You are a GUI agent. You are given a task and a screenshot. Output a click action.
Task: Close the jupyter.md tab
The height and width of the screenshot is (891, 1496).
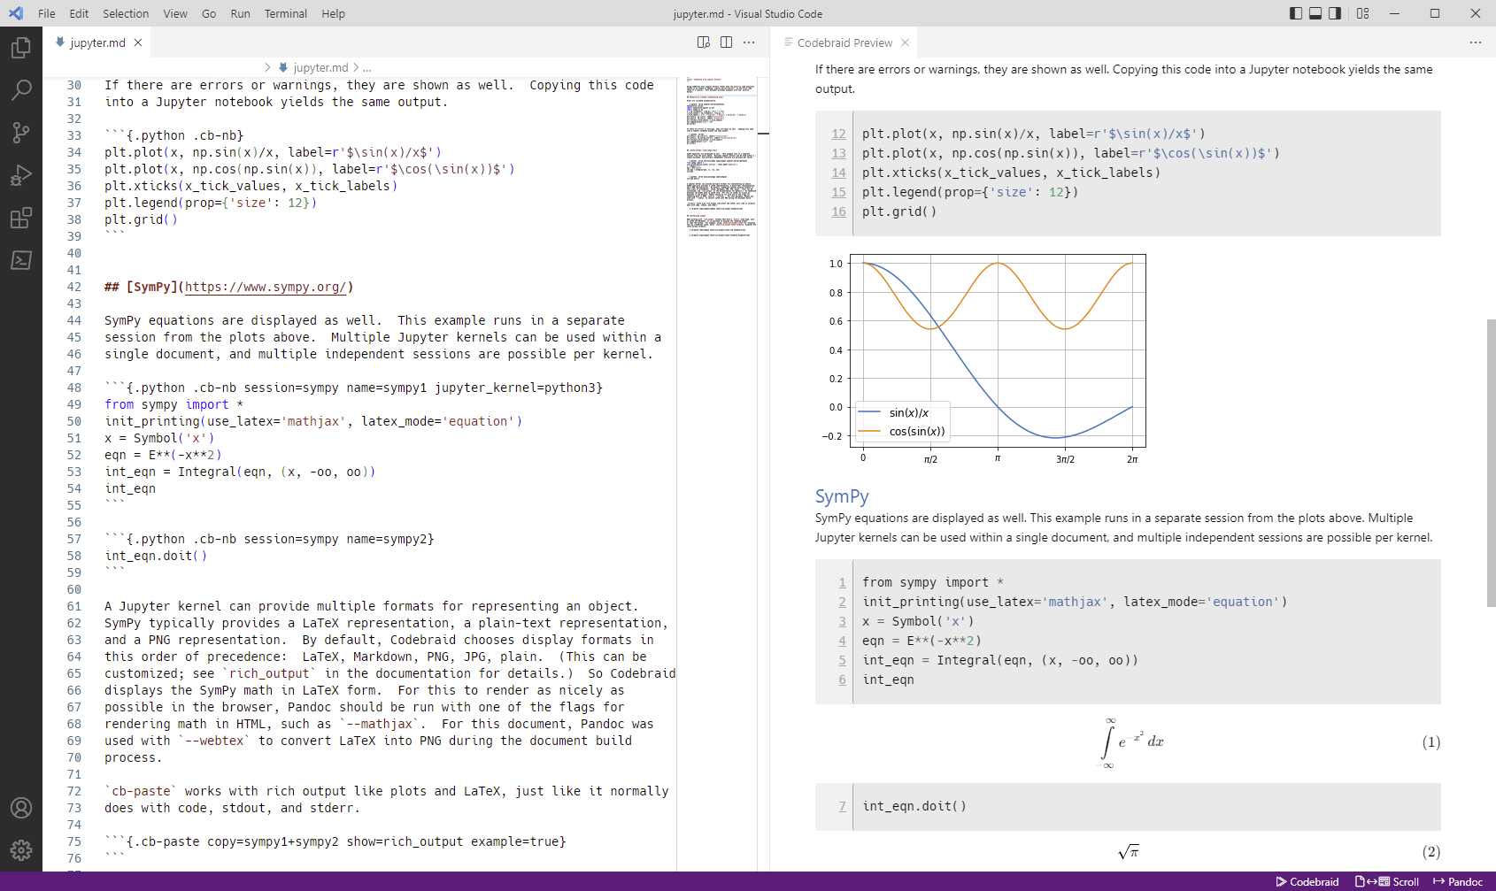pos(138,42)
